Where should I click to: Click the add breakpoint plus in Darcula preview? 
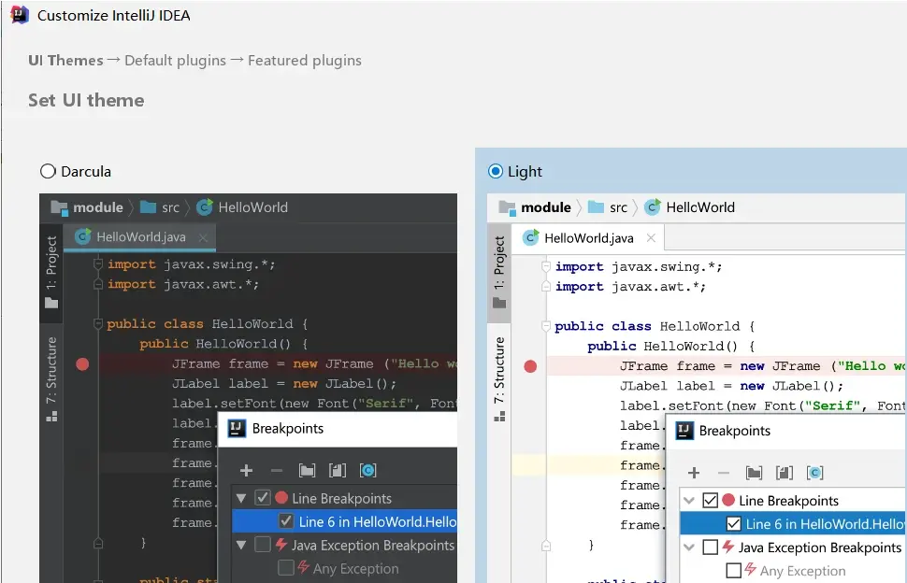pyautogui.click(x=247, y=471)
